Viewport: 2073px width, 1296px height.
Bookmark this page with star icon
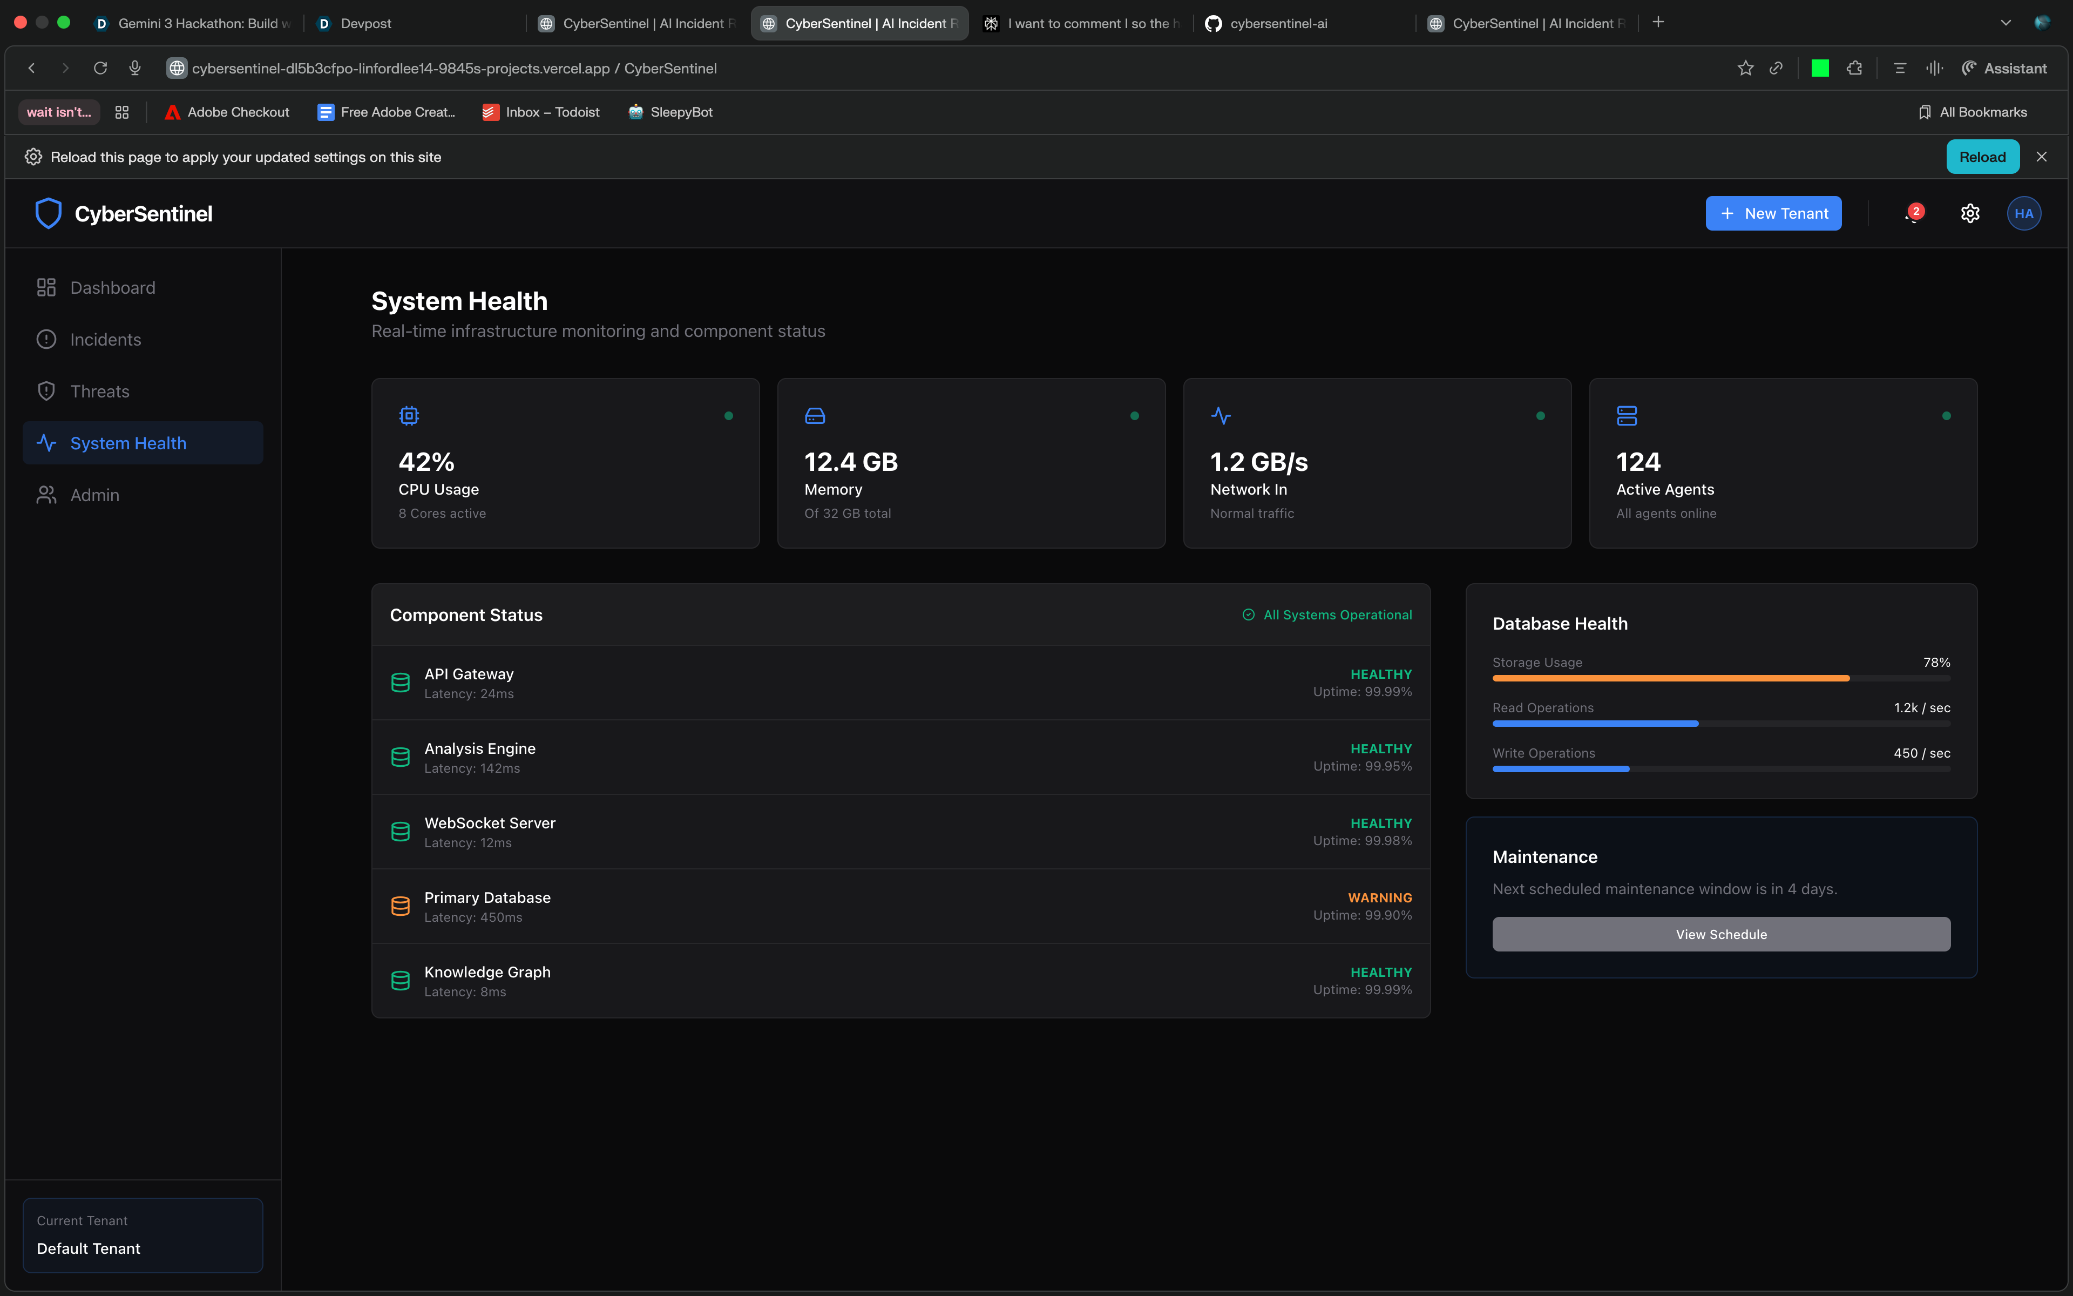click(x=1745, y=69)
